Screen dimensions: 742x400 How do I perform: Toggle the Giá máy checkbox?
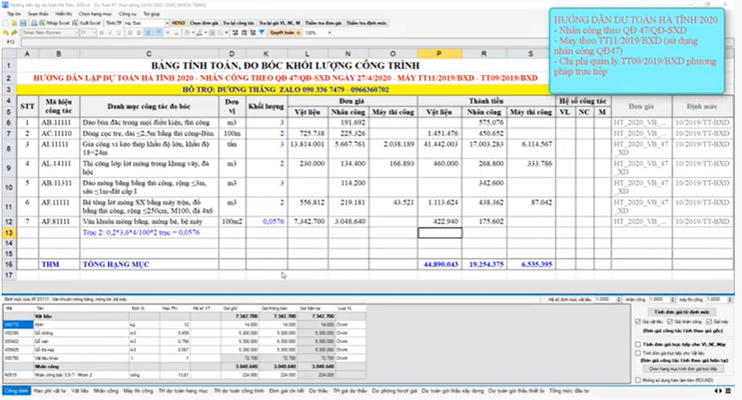point(709,321)
